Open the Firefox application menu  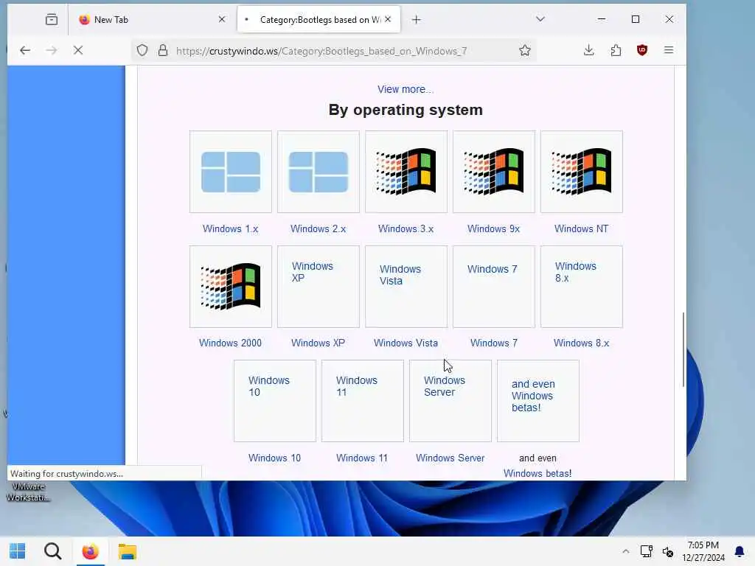(x=669, y=50)
